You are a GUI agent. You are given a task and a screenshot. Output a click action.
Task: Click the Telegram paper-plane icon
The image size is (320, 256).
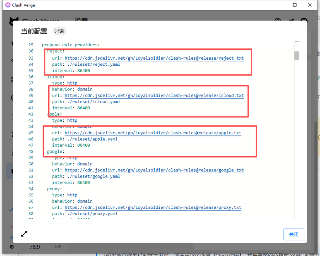pos(291,21)
